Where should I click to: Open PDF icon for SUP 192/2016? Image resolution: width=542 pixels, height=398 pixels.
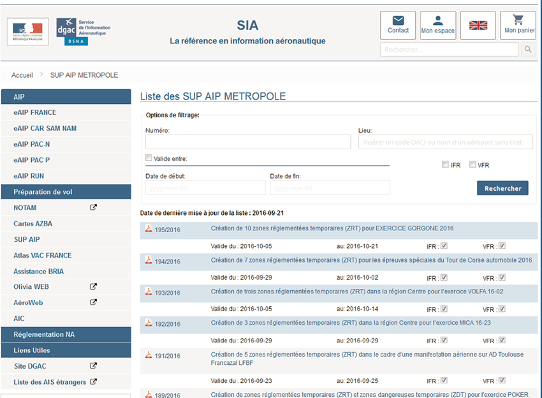(x=149, y=323)
